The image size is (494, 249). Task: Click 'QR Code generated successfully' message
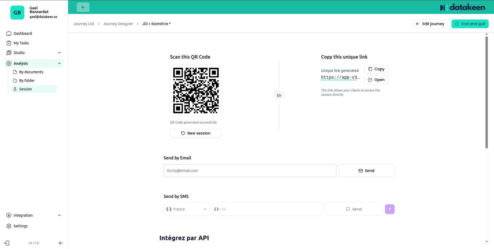pyautogui.click(x=193, y=122)
